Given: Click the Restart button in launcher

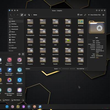Looking at the screenshot, I should coord(6,100).
